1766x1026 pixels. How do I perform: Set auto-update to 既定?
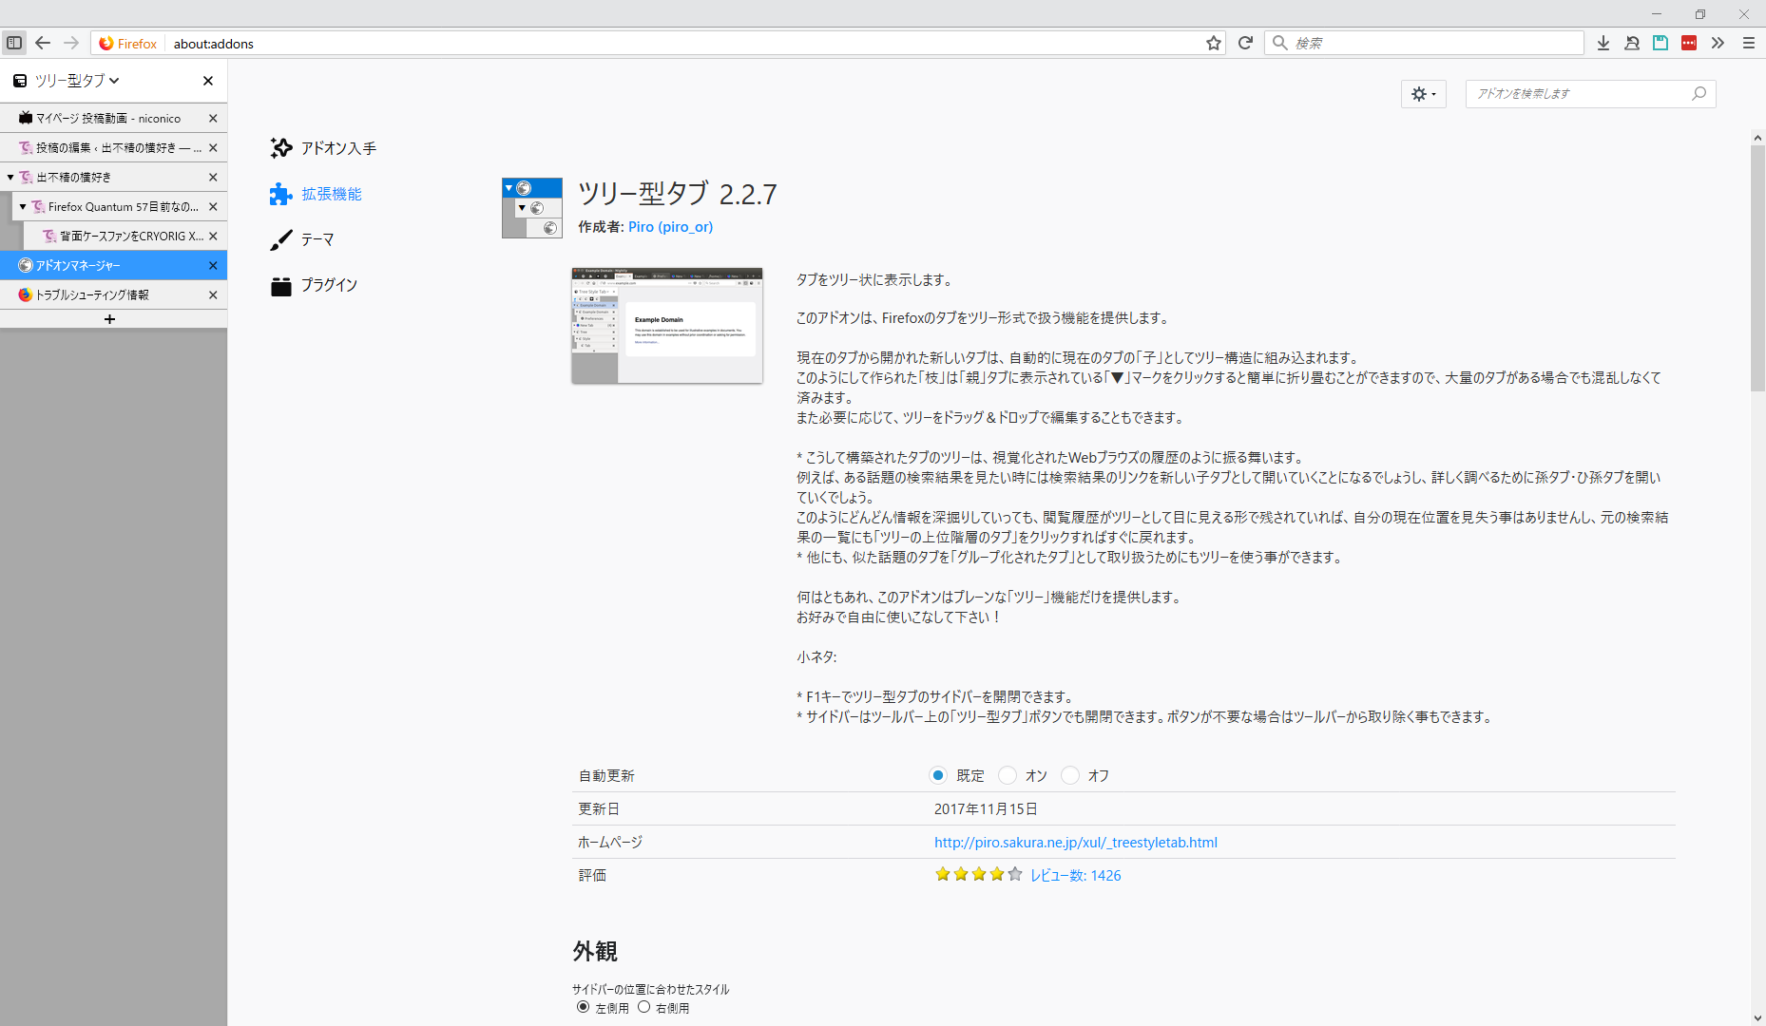[938, 775]
